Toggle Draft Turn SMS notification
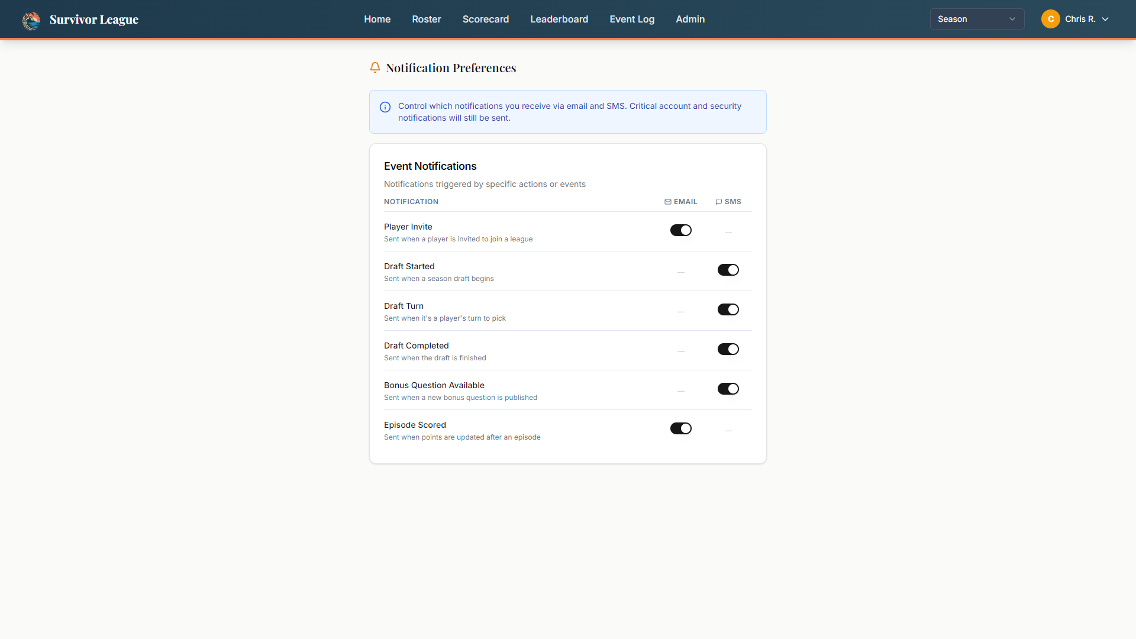Screen dimensions: 1136x639 728,309
